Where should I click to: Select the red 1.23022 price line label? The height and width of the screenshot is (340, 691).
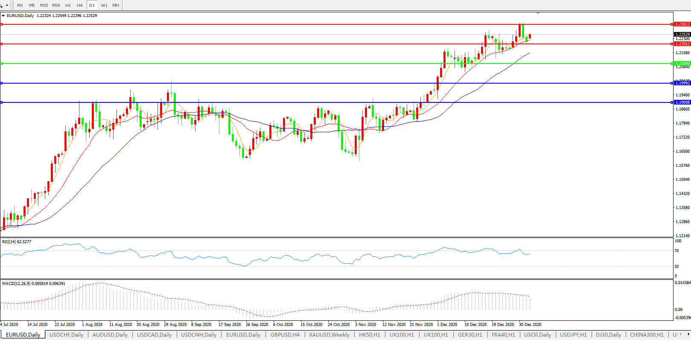682,24
